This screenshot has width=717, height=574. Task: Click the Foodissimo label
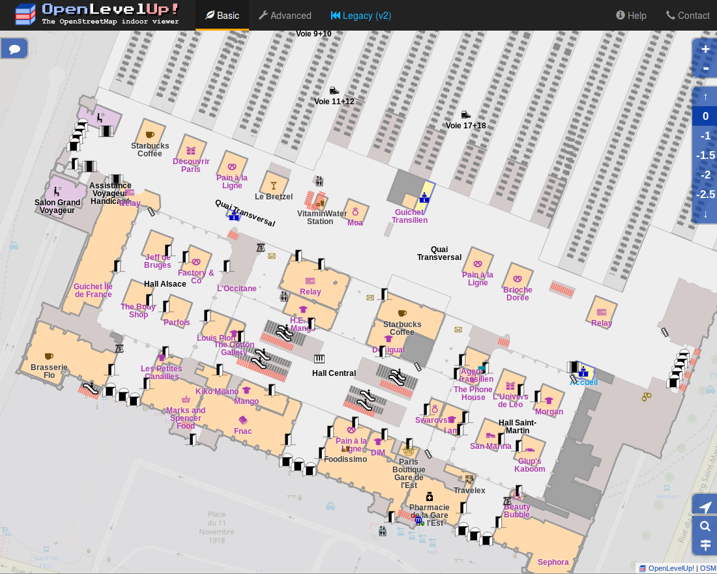pos(345,459)
